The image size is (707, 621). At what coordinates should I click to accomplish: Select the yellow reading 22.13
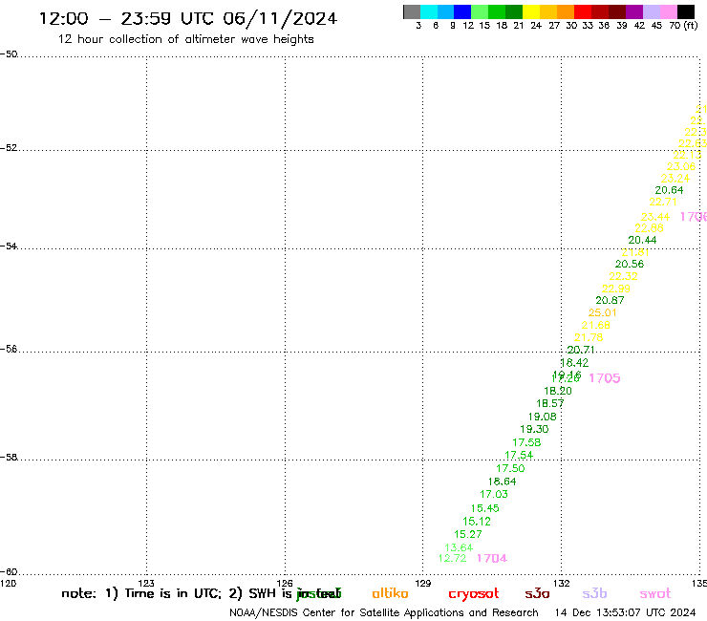(688, 155)
